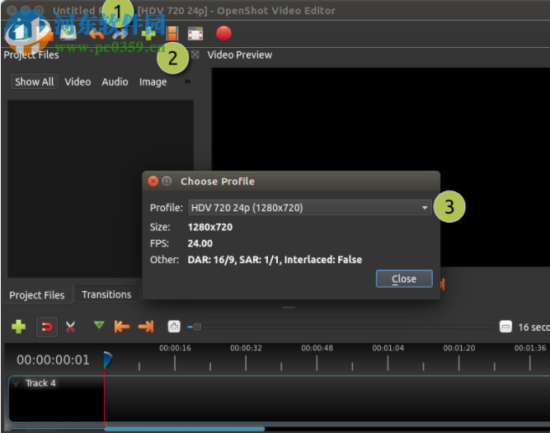Close the Project Files dock panel

195,54
